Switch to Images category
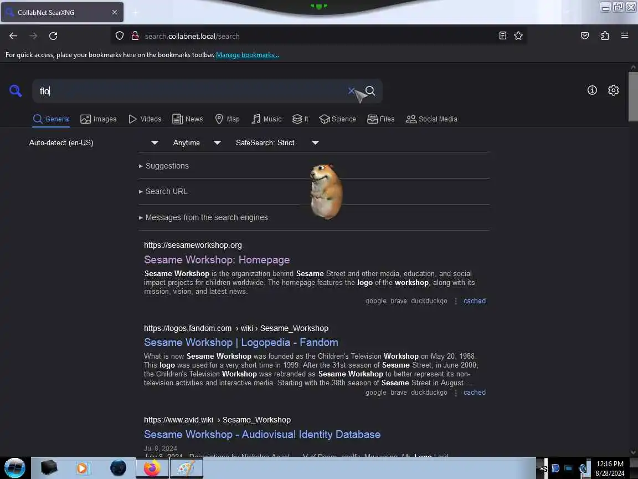The width and height of the screenshot is (638, 479). 99,119
